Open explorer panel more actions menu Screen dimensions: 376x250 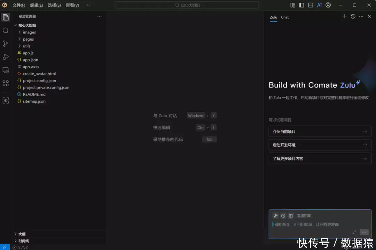pos(99,16)
